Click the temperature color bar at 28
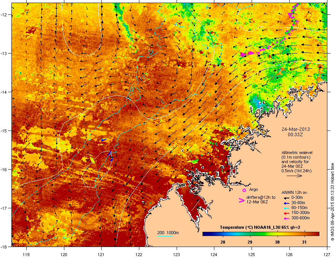 [223, 234]
